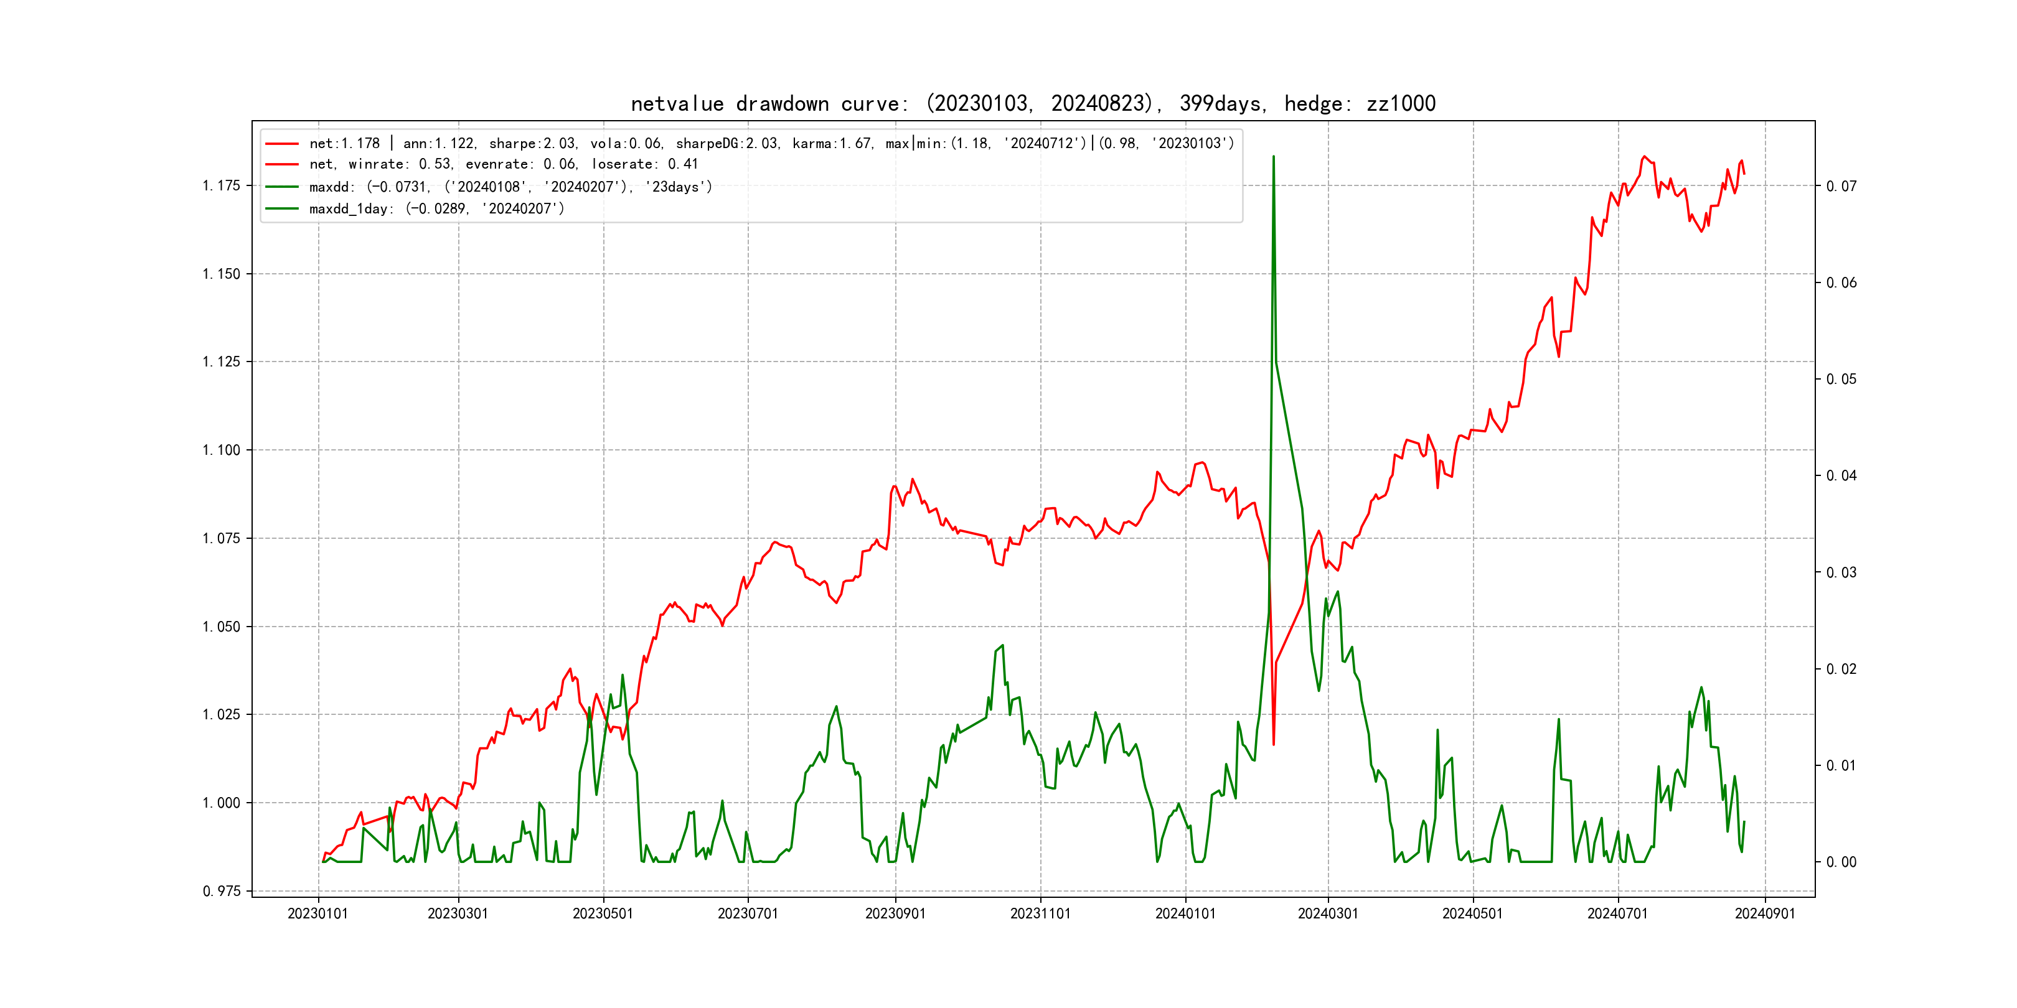Click the 20240301 x-axis date label
The image size is (2017, 1008).
[1328, 914]
